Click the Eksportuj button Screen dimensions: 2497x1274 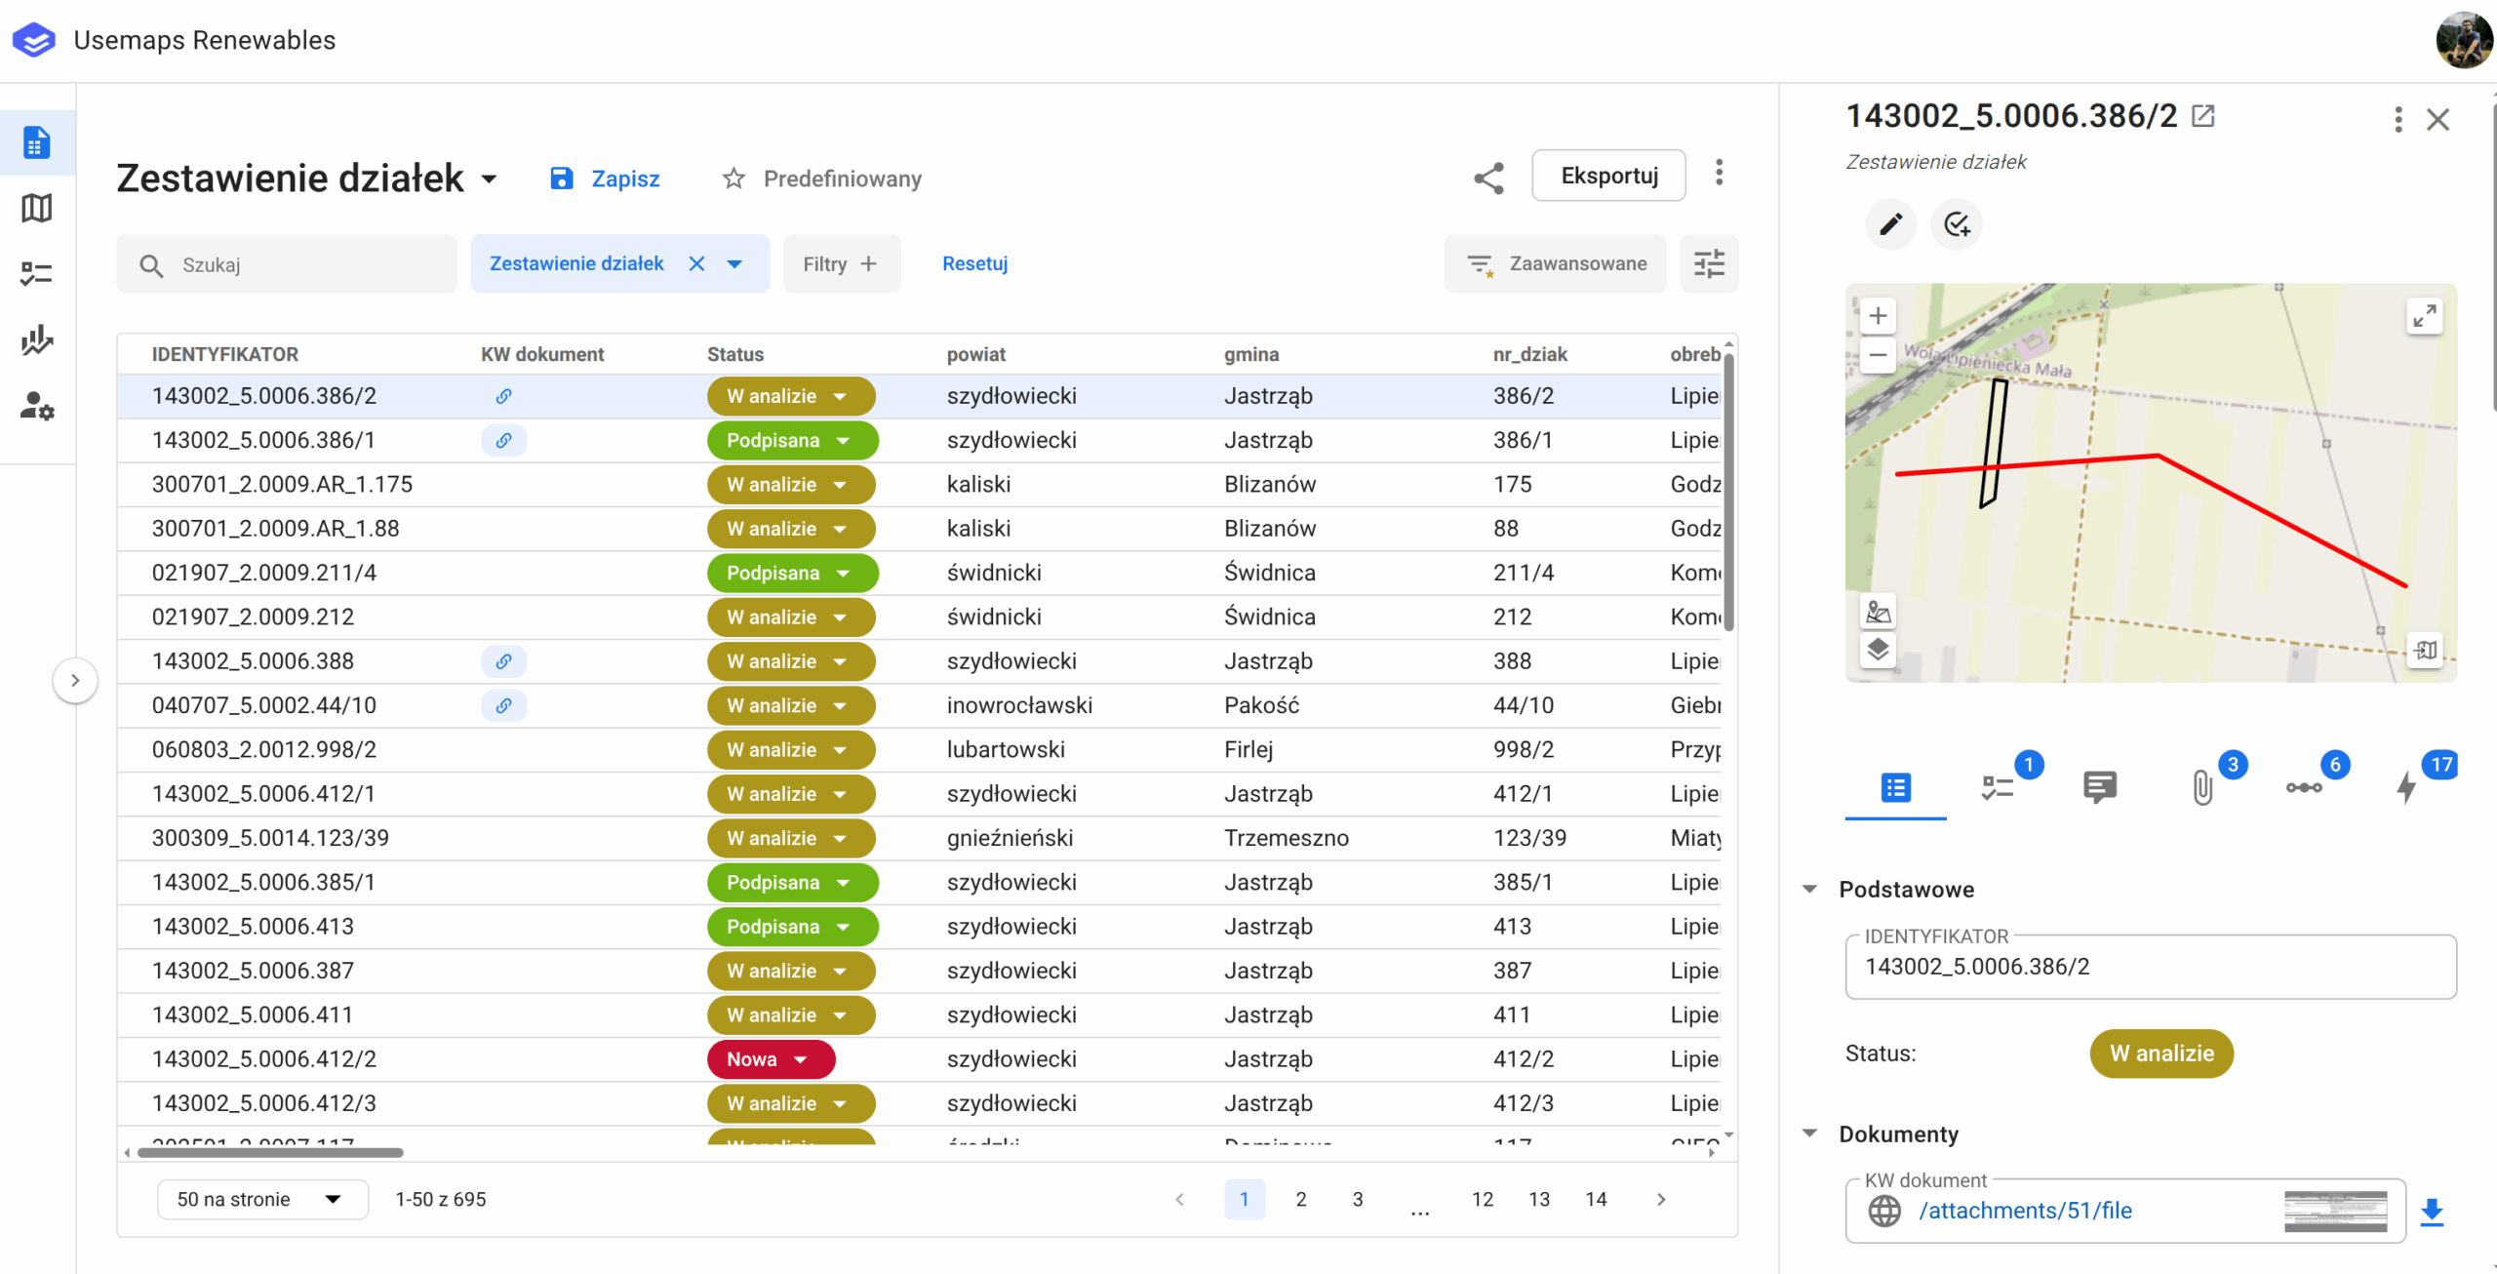click(x=1608, y=176)
